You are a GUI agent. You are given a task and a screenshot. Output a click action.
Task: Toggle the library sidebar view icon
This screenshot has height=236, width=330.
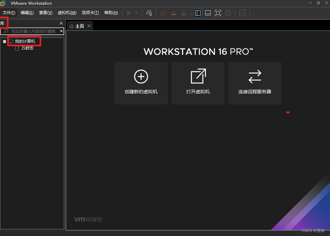pos(198,13)
